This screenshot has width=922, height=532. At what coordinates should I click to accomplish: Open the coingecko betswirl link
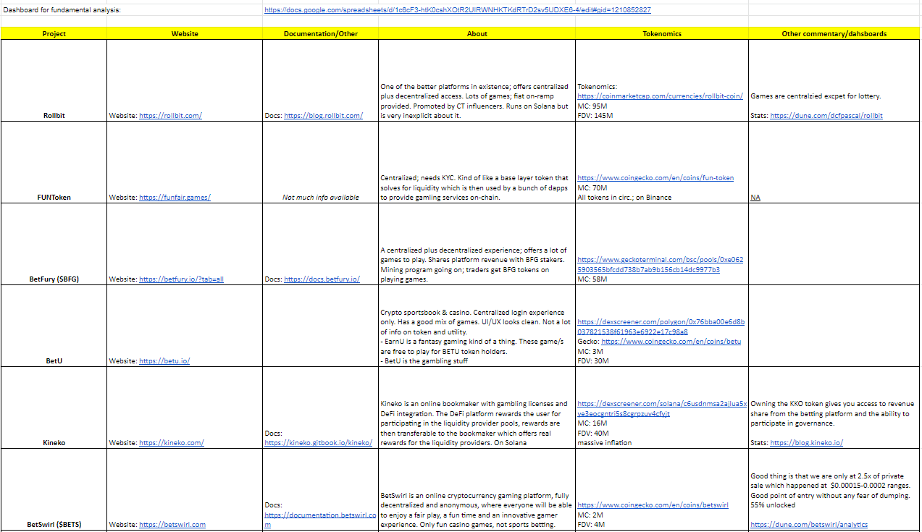(653, 505)
